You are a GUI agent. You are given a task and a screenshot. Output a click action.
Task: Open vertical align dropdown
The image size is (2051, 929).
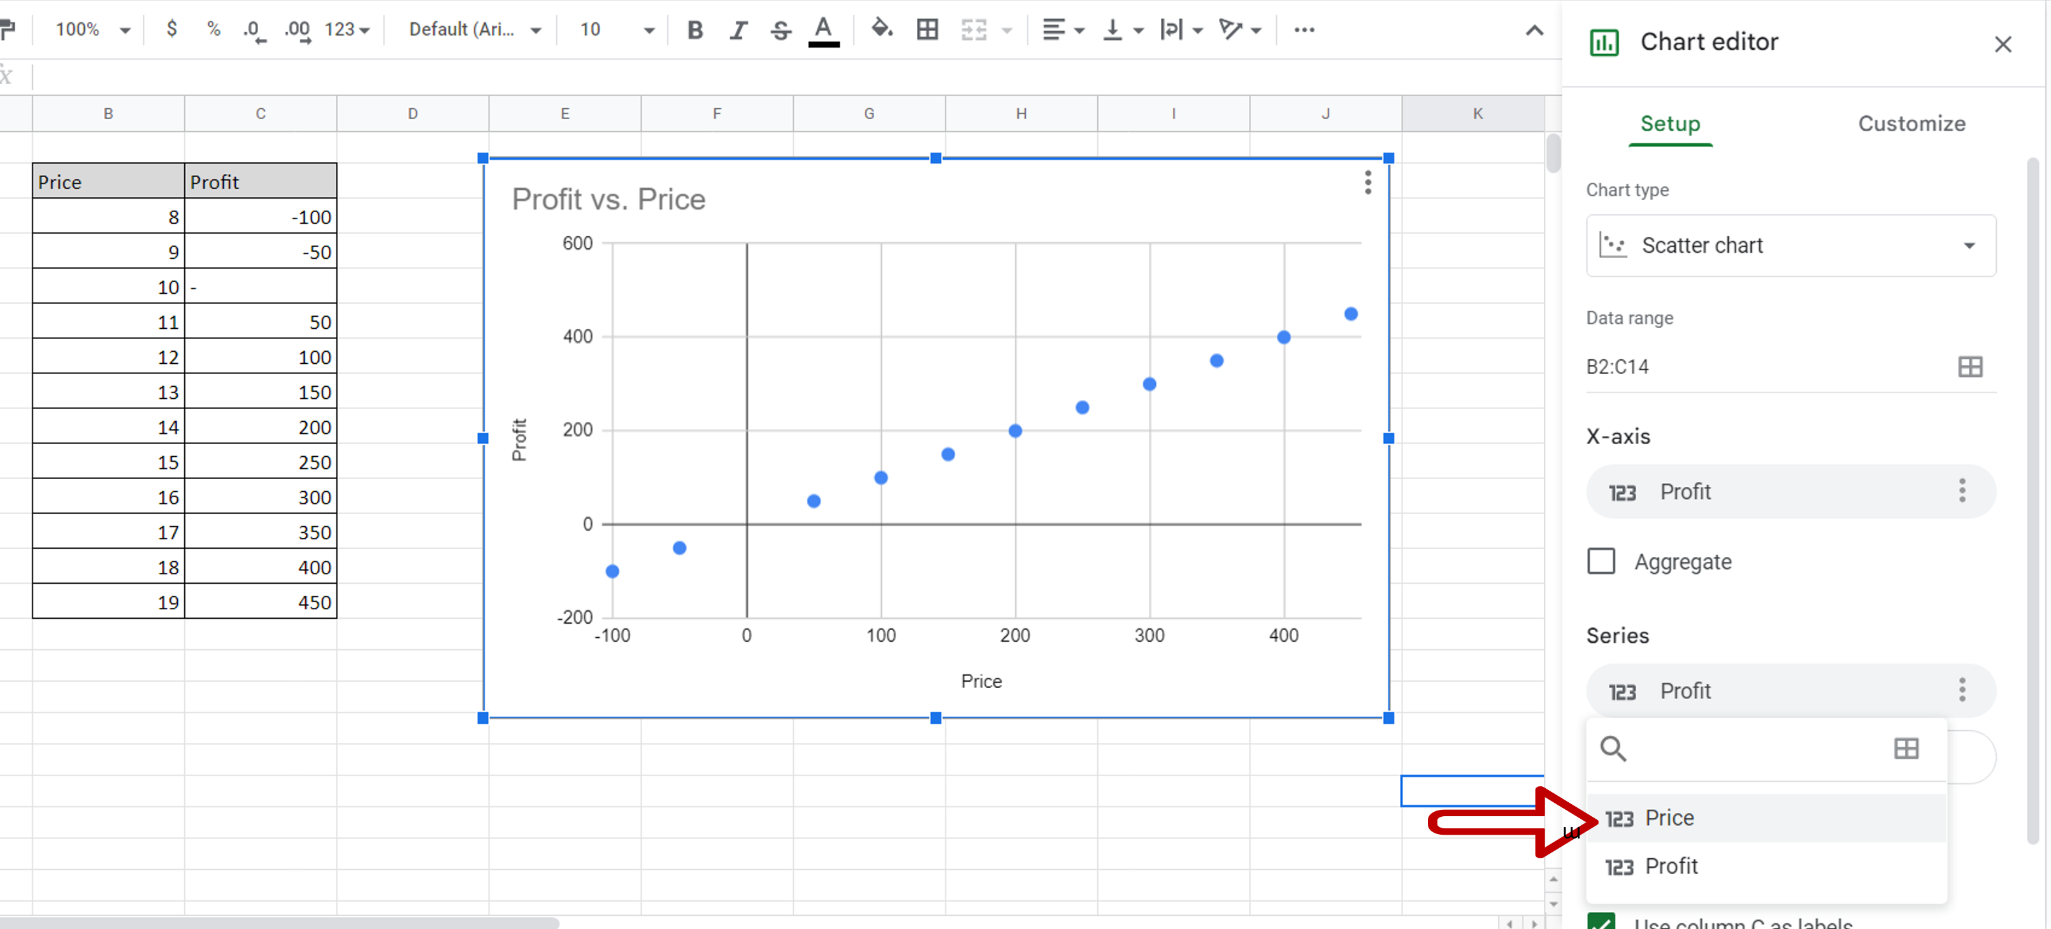click(1123, 30)
